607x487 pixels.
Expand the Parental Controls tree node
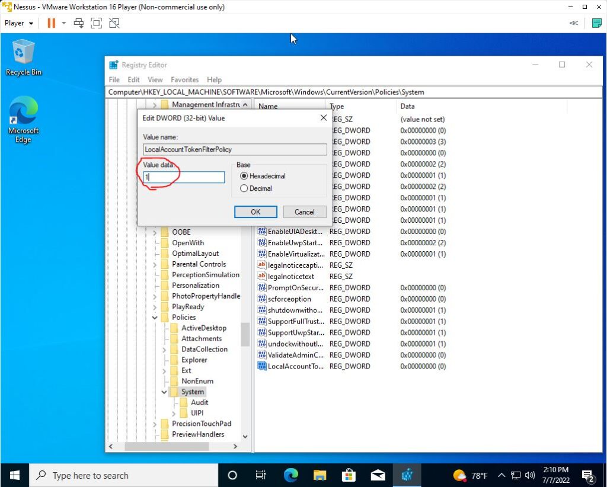pos(155,265)
